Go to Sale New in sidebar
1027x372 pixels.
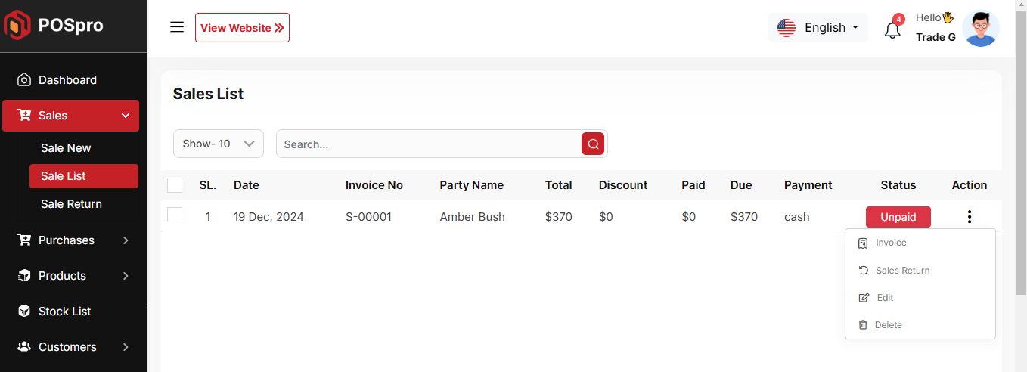click(66, 148)
